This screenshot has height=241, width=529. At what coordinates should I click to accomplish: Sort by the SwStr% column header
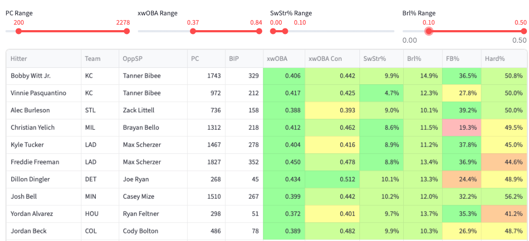tap(381, 59)
